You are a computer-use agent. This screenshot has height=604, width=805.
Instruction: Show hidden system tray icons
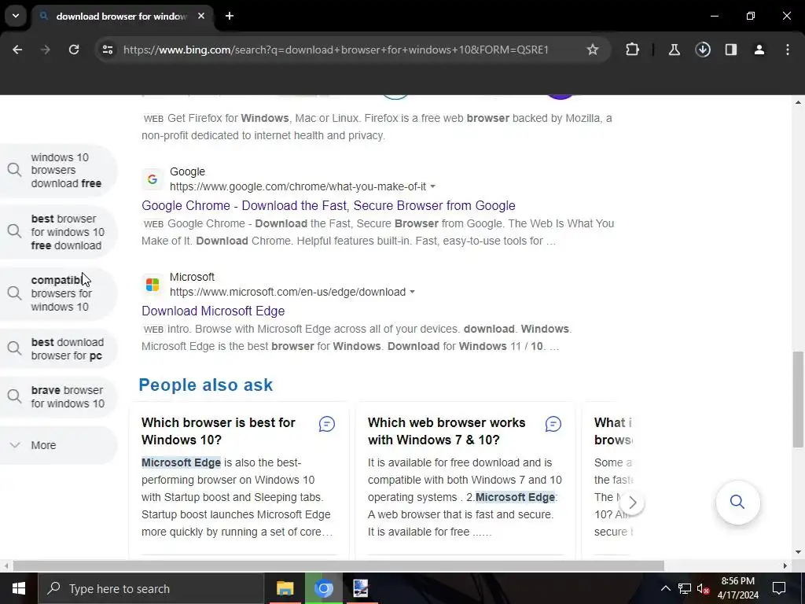point(665,588)
